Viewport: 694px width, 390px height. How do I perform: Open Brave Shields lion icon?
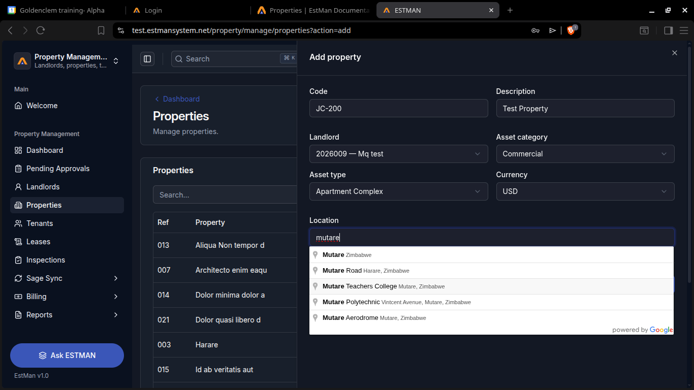click(571, 30)
